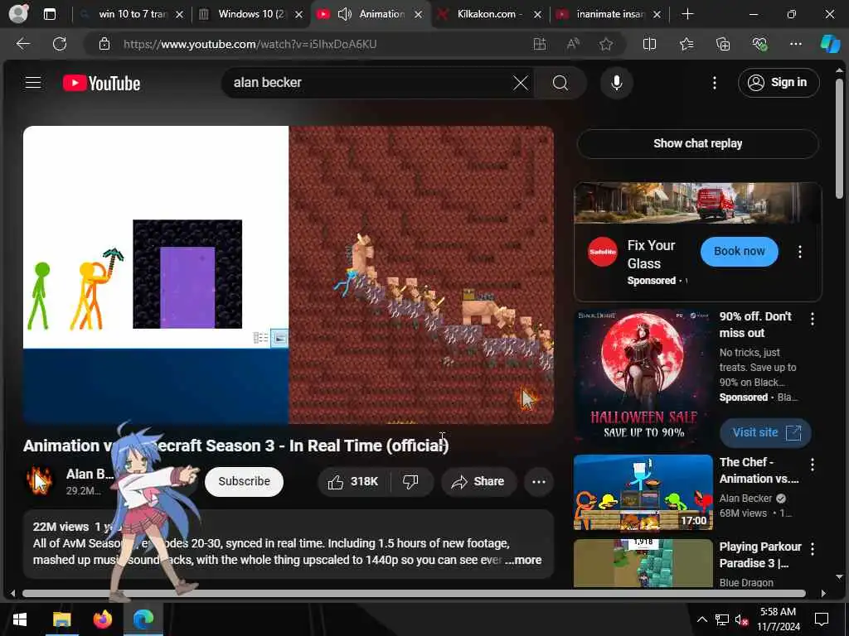Open Browser essentials heart icon

[x=759, y=44]
